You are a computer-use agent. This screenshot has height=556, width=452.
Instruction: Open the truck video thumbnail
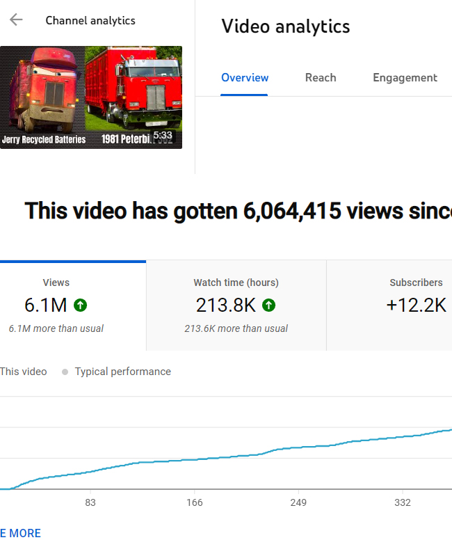click(90, 97)
